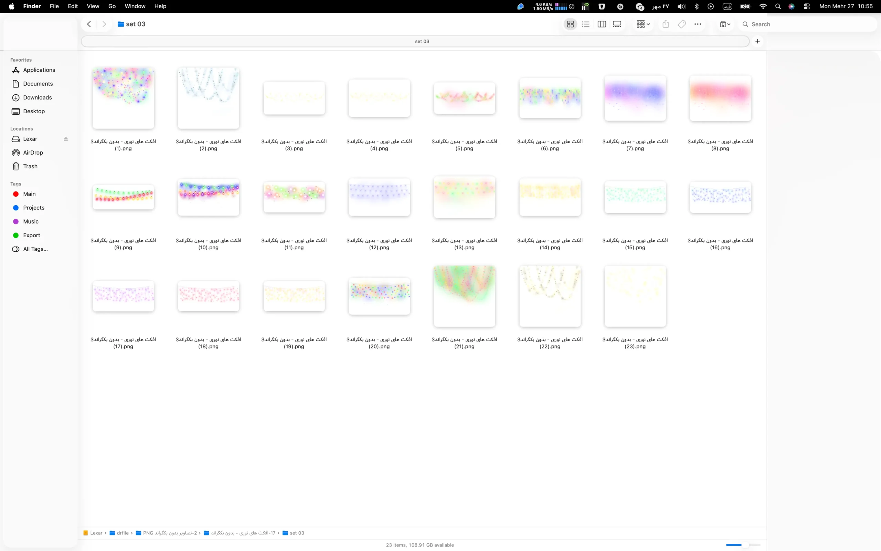
Task: Open the toolbar action dropdown left of Search
Action: pos(725,24)
